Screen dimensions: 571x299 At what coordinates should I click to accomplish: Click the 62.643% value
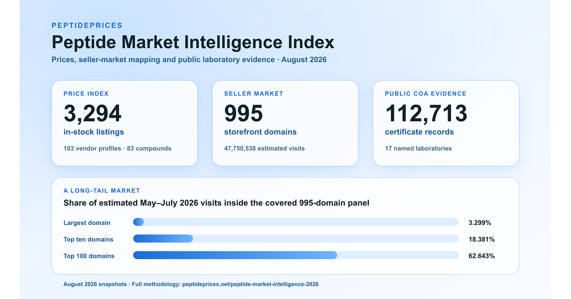pyautogui.click(x=481, y=256)
